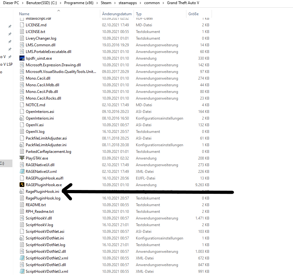The image size is (293, 275).
Task: Click the ScriptHookVDotNet.ini gear icon
Action: (22, 238)
